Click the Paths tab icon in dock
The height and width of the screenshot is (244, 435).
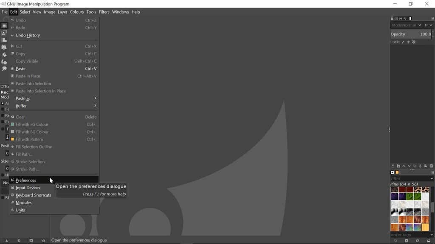[x=401, y=18]
